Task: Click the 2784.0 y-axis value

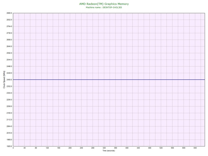Action: pyautogui.click(x=9, y=26)
